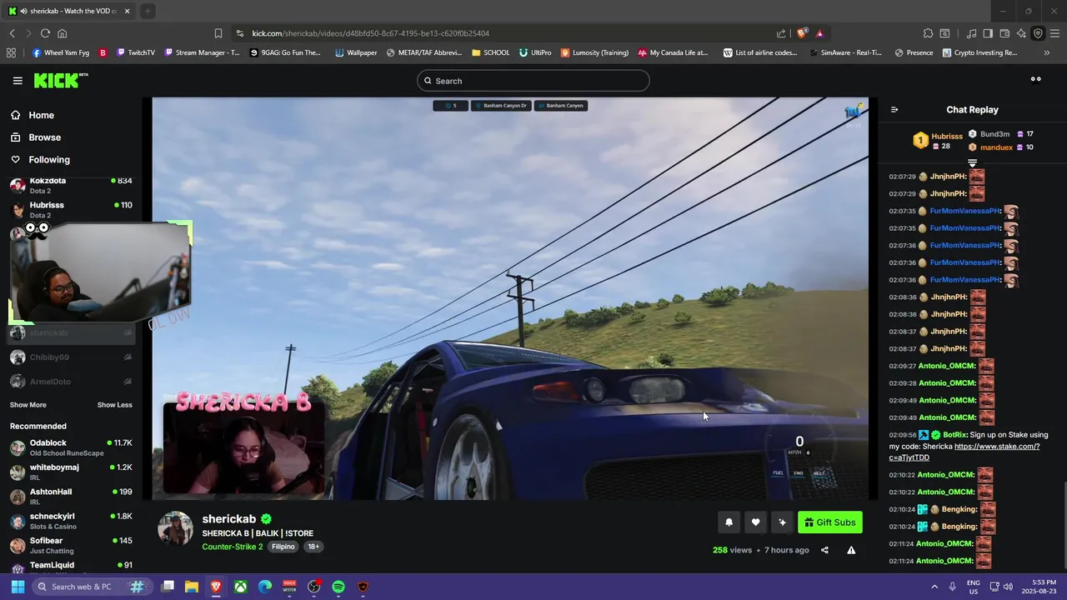Expand the sidebar with Show More
The height and width of the screenshot is (600, 1067).
click(28, 405)
